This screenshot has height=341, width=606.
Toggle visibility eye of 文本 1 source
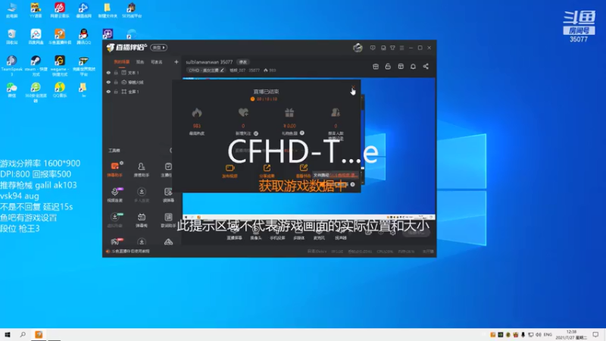(108, 73)
